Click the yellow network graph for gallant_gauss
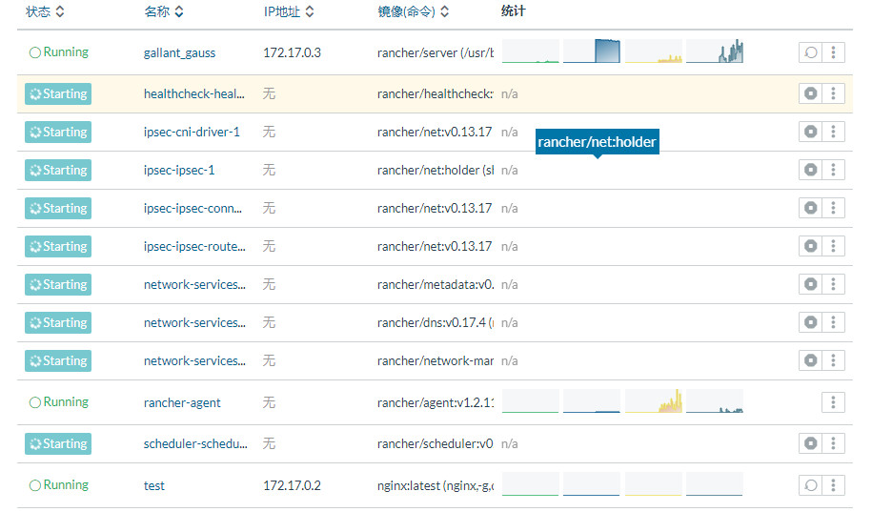 [654, 51]
